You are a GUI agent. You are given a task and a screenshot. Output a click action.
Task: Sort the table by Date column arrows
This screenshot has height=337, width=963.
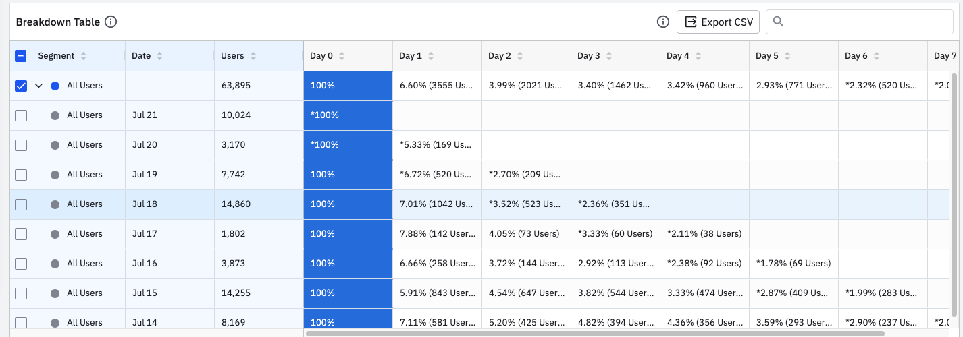[x=160, y=56]
